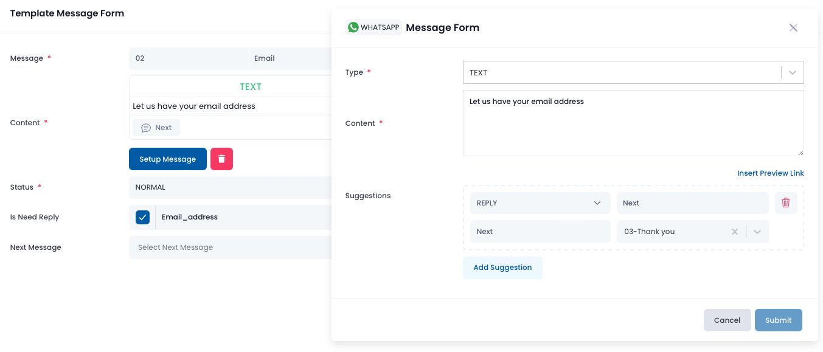Open the Type dropdown showing TEXT
The height and width of the screenshot is (352, 823).
click(633, 72)
